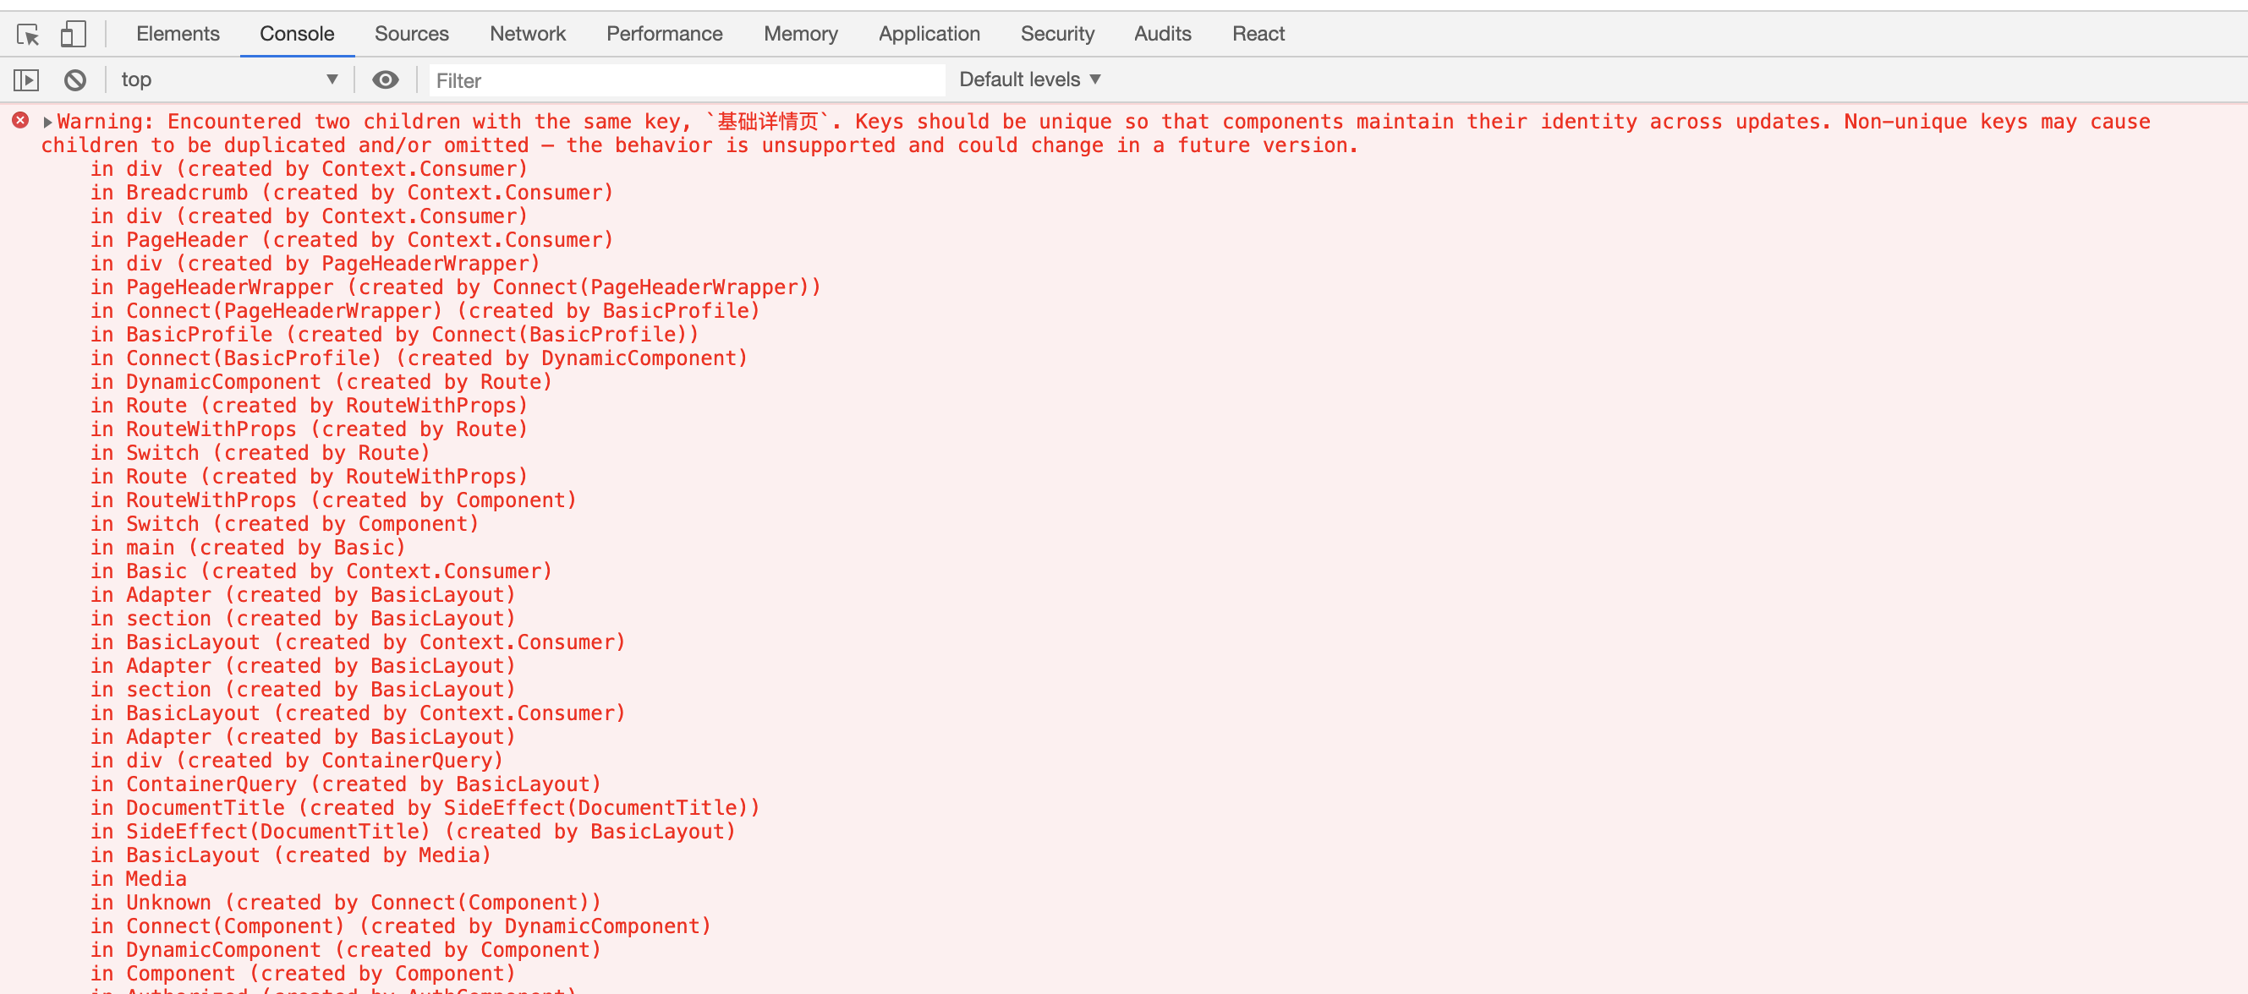The width and height of the screenshot is (2248, 994).
Task: Select the Memory tab
Action: click(x=800, y=34)
